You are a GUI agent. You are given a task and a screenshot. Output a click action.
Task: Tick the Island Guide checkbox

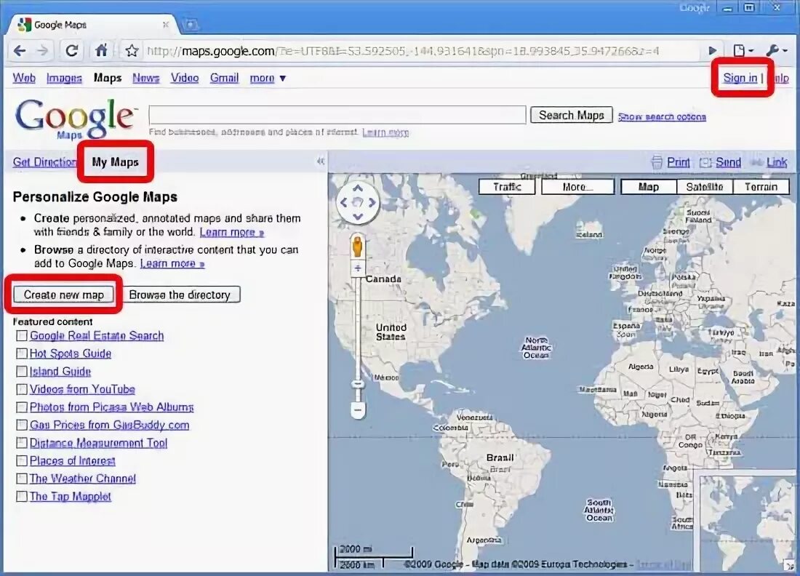[x=21, y=372]
